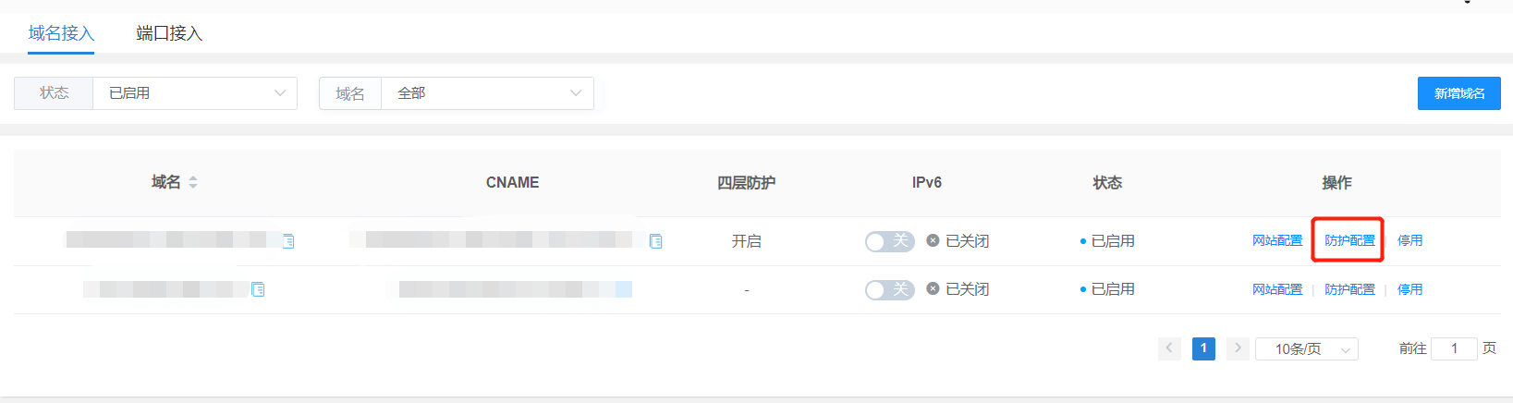Screen dimensions: 1513x403
Task: Copy the first row's CNAME value
Action: coord(656,241)
